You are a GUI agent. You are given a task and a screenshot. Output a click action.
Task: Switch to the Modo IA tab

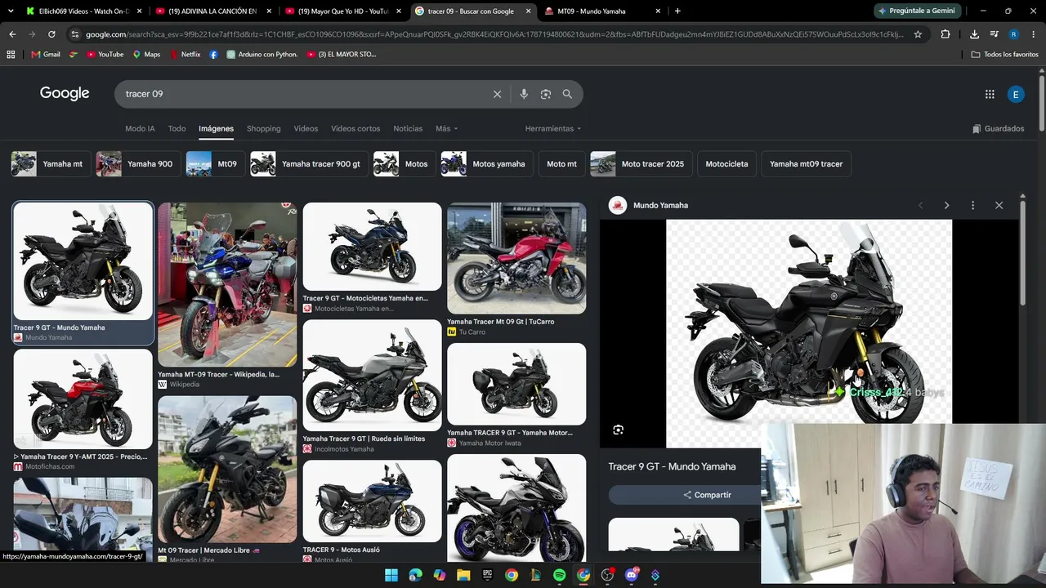pos(140,128)
